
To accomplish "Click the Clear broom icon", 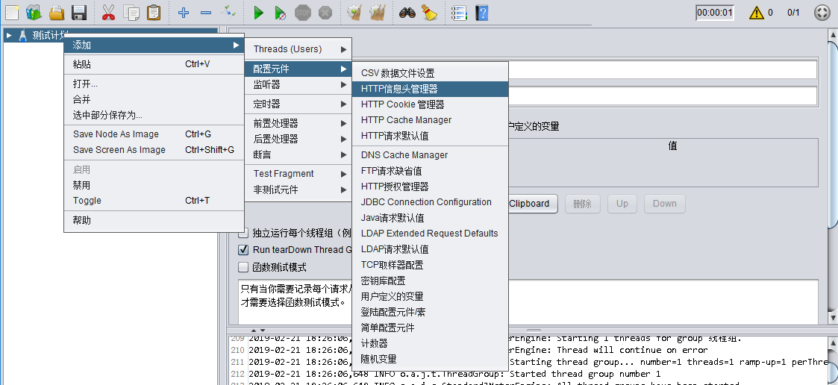I will coord(355,12).
